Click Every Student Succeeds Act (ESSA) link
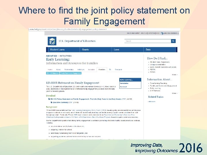This screenshot has height=155, width=207. [163, 67]
